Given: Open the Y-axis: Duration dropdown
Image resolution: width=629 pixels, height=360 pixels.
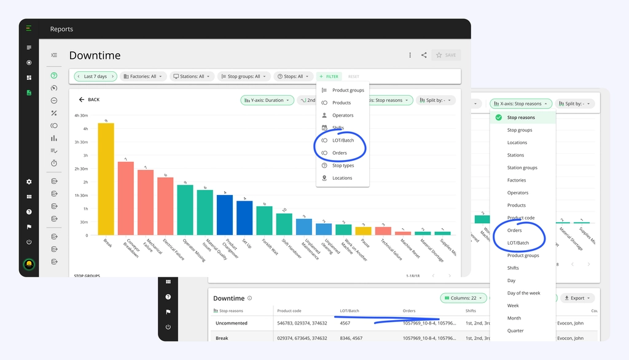Looking at the screenshot, I should pyautogui.click(x=267, y=101).
